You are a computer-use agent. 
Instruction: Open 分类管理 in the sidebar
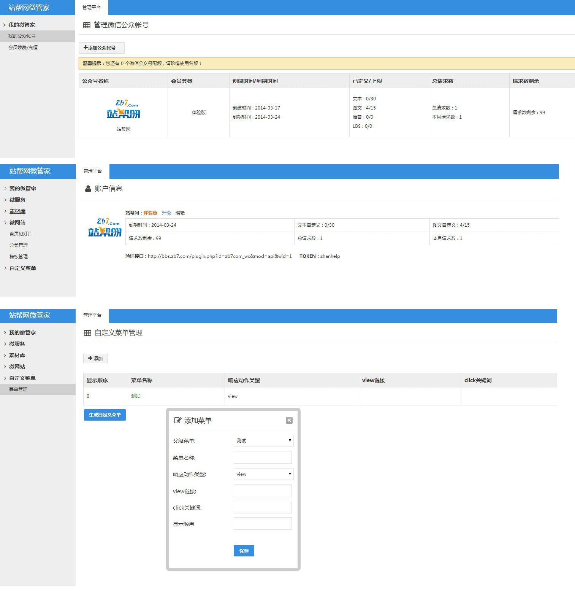point(19,245)
